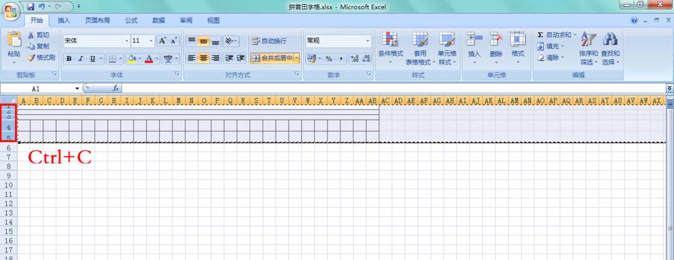This screenshot has width=674, height=260.
Task: Open the 合并后居中 dropdown arrow
Action: [x=297, y=58]
